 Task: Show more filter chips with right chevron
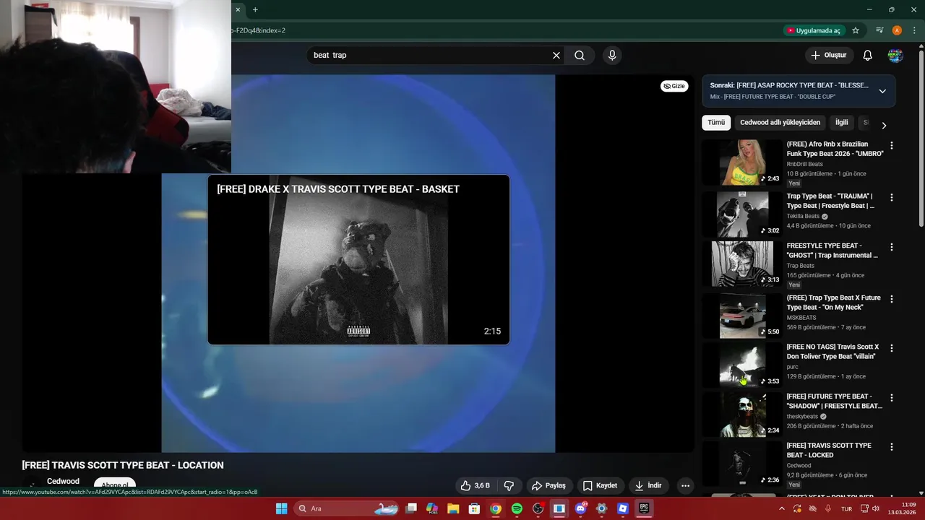tap(884, 125)
